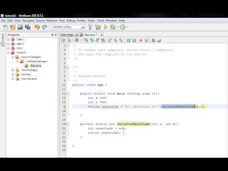This screenshot has height=171, width=228.
Task: Find next occurrence in editor toolbar
Action: 97,40
